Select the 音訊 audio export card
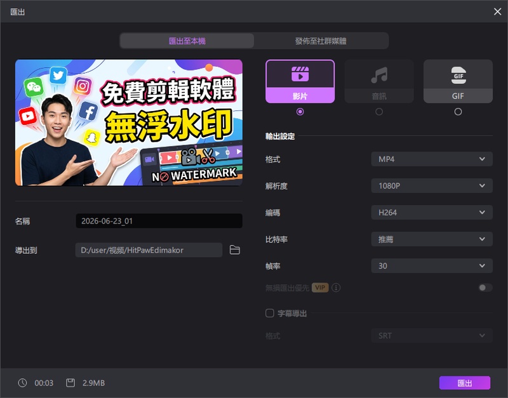508x398 pixels. point(379,81)
